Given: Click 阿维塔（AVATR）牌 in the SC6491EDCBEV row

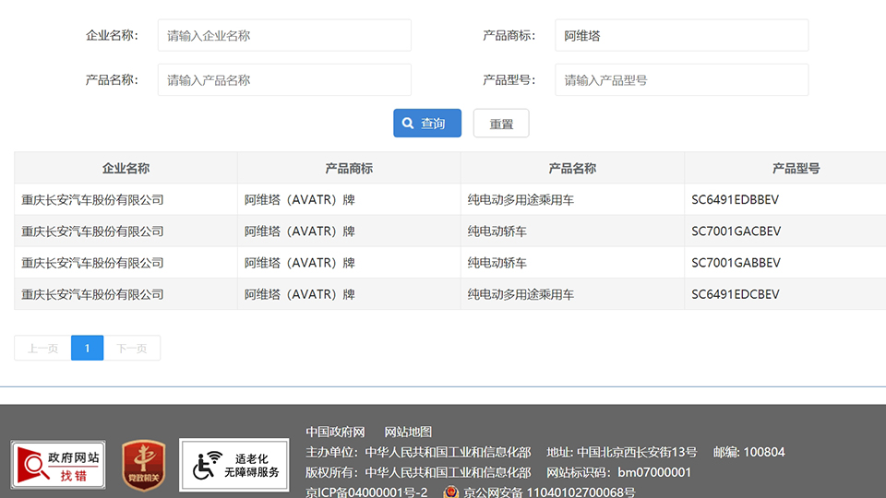Looking at the screenshot, I should (x=299, y=294).
